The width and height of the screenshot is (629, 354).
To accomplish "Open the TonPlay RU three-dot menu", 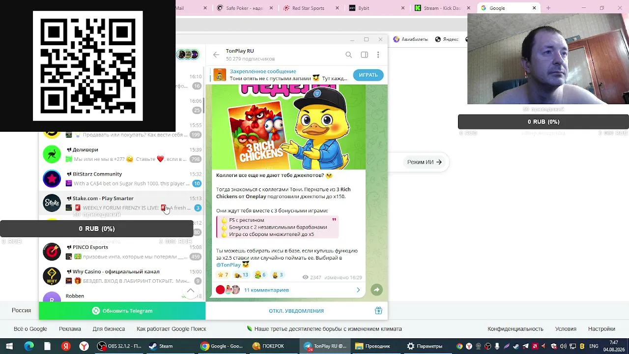I will [x=378, y=55].
